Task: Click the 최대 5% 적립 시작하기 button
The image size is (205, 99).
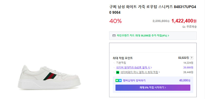Action: pos(153,88)
